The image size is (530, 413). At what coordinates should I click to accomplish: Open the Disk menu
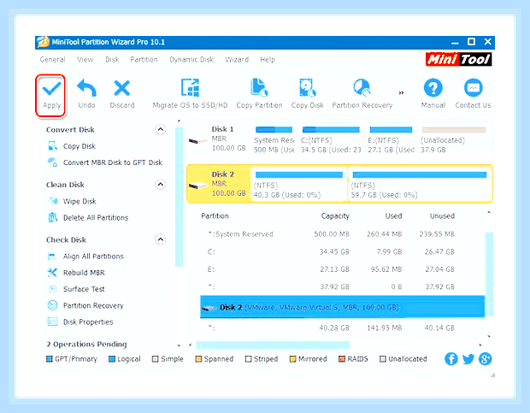[x=112, y=60]
